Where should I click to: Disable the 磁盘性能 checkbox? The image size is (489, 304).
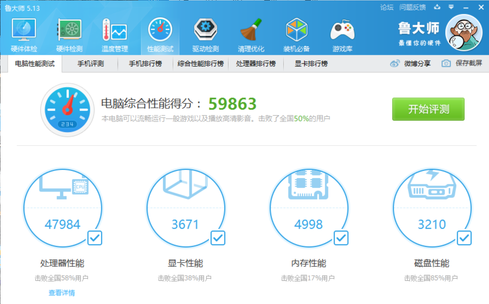click(x=464, y=238)
